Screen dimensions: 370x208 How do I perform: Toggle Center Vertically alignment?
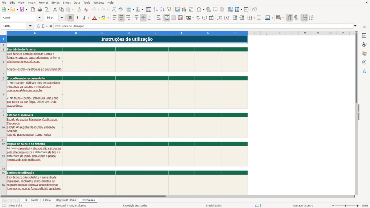click(x=143, y=18)
